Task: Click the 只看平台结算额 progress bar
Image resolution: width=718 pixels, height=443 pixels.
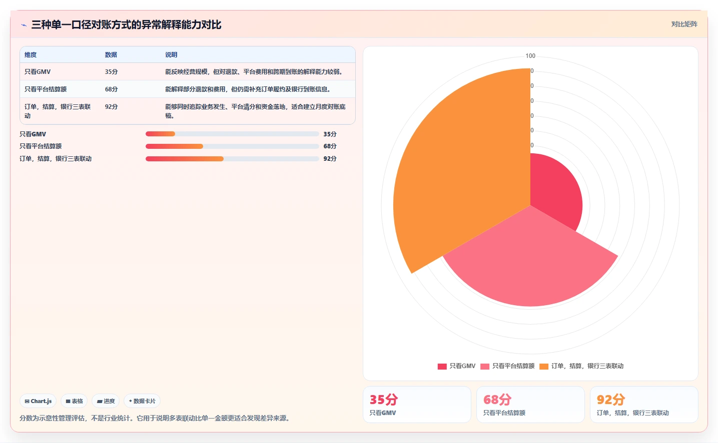Action: point(232,146)
